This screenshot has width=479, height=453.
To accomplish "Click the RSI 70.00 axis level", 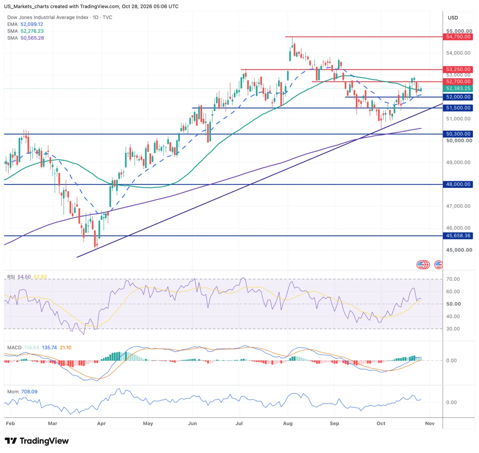I will coord(453,279).
